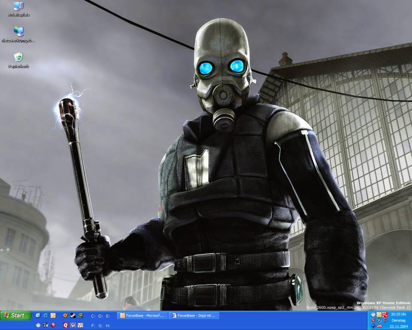Click the green grid icon in quick launch

[80, 315]
